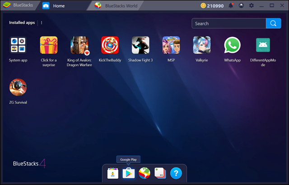Launch the KickTheBuddy game
The width and height of the screenshot is (289, 185).
click(110, 45)
